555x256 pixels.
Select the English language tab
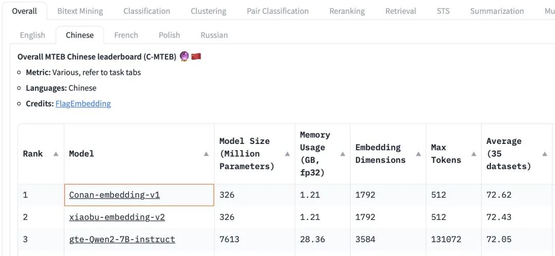point(32,35)
